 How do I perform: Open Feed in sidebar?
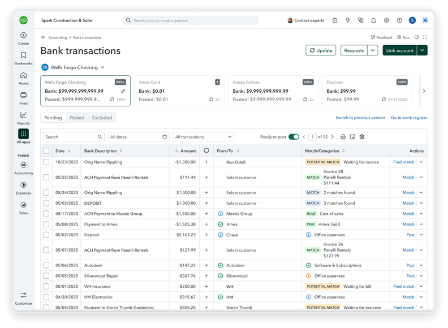point(23,98)
